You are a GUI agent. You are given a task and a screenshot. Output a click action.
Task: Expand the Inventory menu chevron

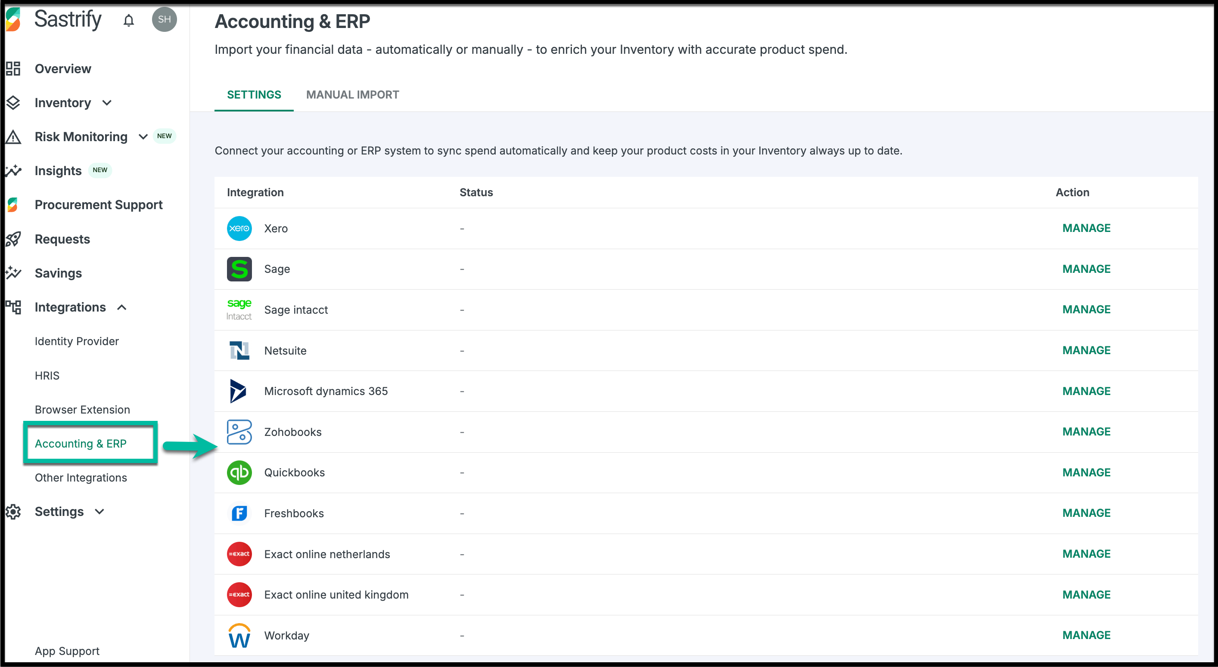click(x=107, y=102)
